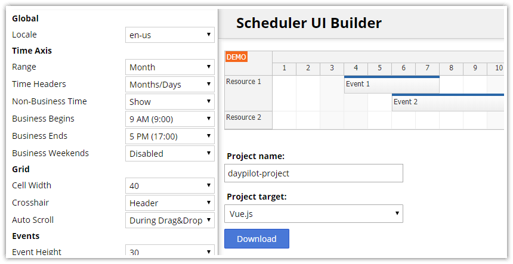
Task: Open the Locale dropdown
Action: tap(170, 35)
